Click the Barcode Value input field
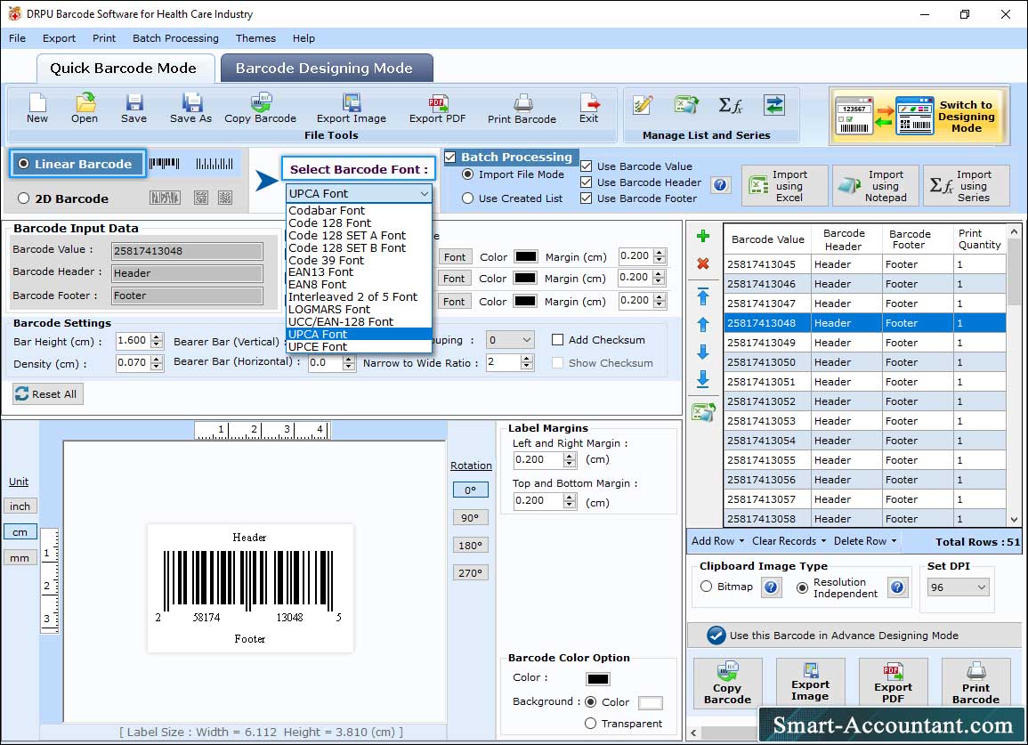This screenshot has height=745, width=1028. 188,251
